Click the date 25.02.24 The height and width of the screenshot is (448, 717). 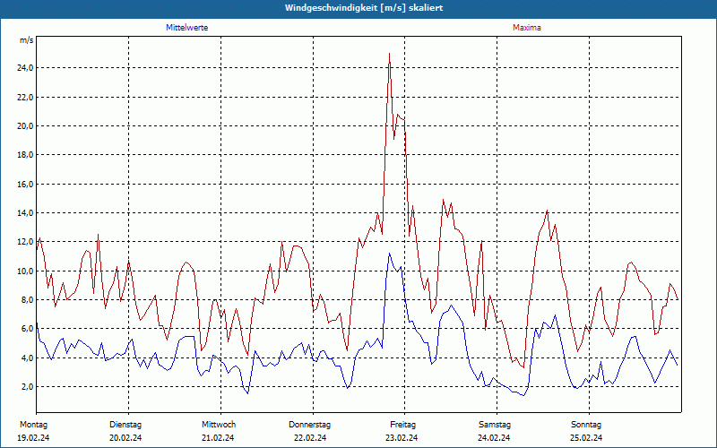click(x=586, y=438)
